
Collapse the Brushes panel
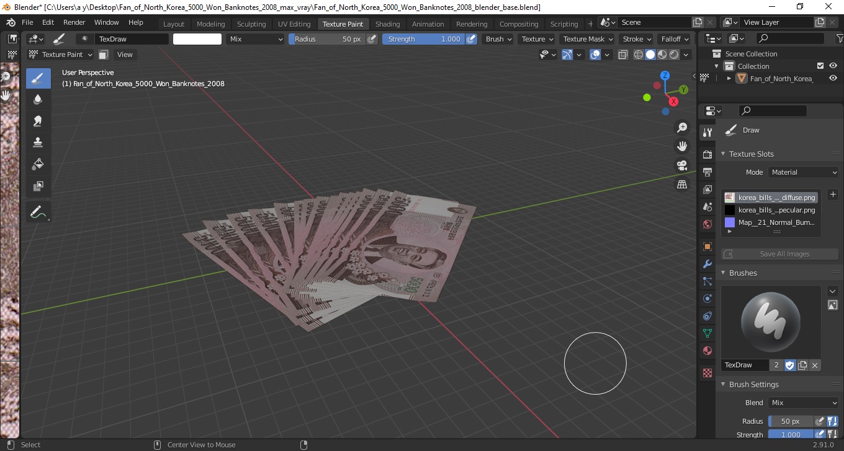coord(723,273)
